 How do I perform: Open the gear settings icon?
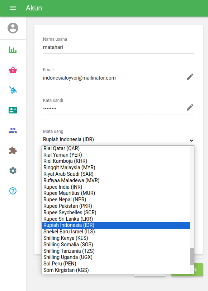[13, 171]
